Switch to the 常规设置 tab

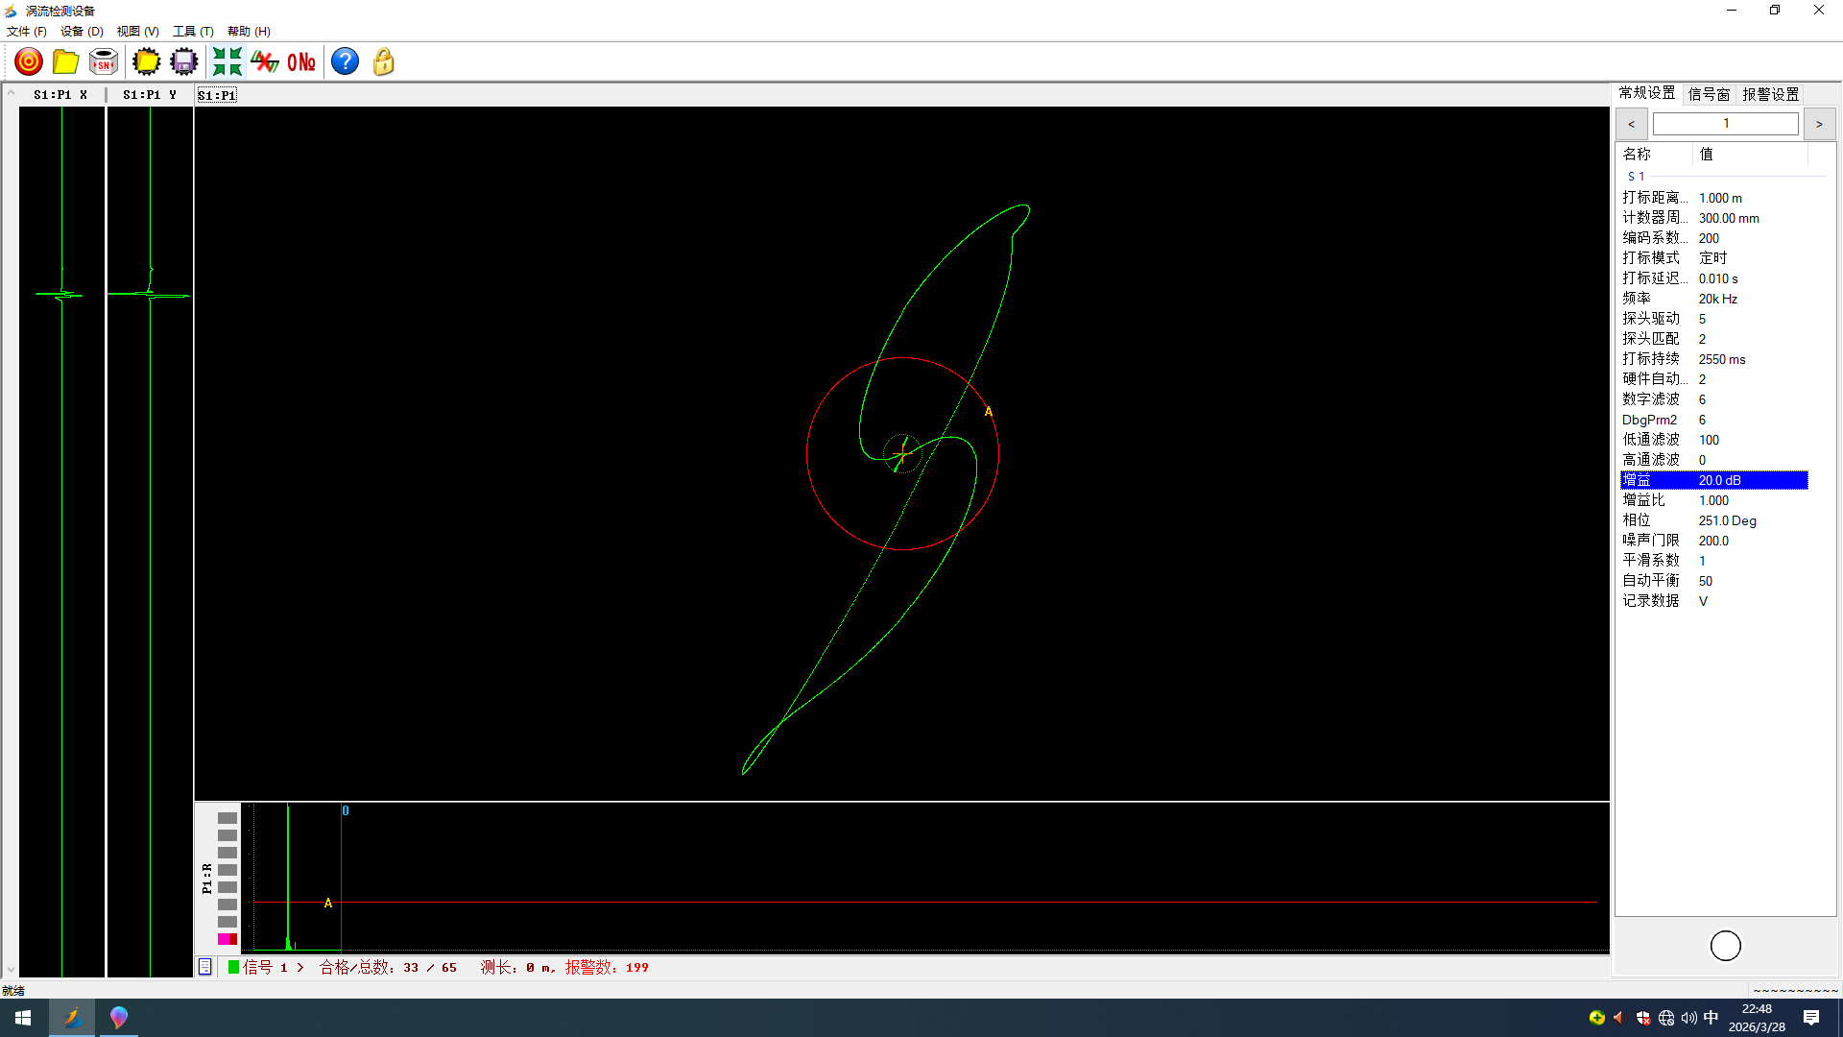click(x=1647, y=93)
